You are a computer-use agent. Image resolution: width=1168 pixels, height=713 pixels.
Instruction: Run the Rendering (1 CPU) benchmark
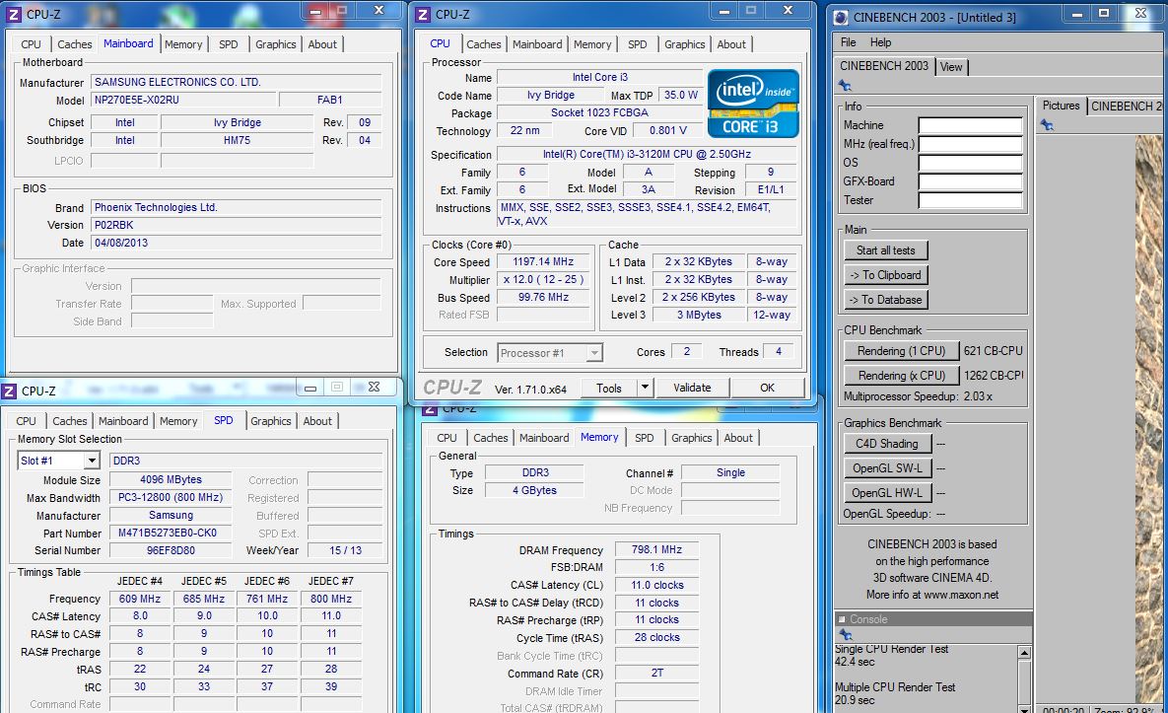(901, 351)
